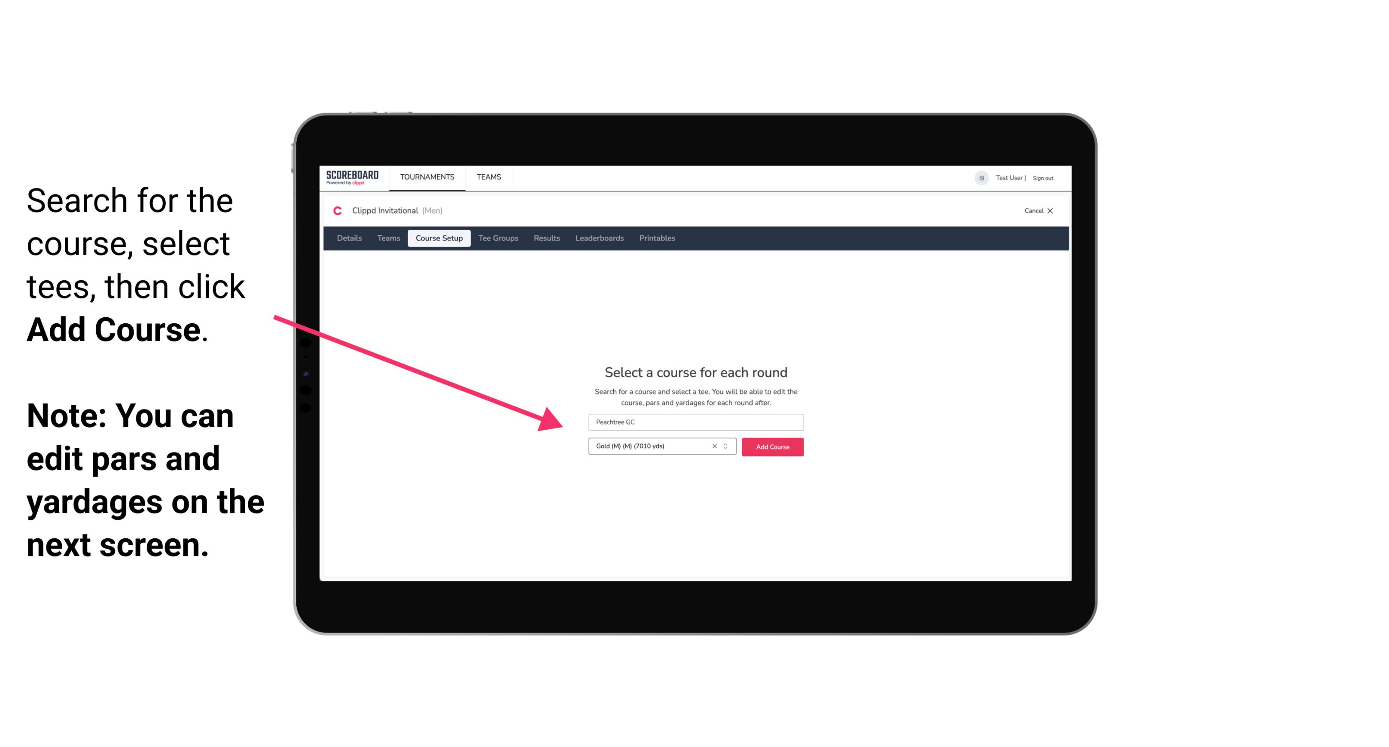Click the Sign out link
The height and width of the screenshot is (747, 1389).
pyautogui.click(x=1042, y=178)
